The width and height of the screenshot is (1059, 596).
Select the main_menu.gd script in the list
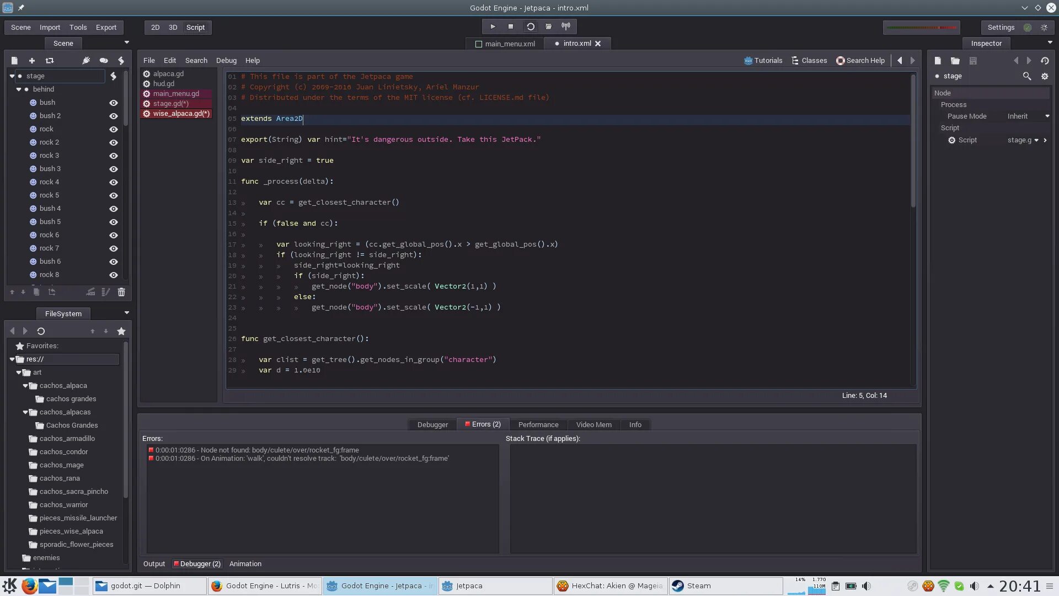coord(175,93)
